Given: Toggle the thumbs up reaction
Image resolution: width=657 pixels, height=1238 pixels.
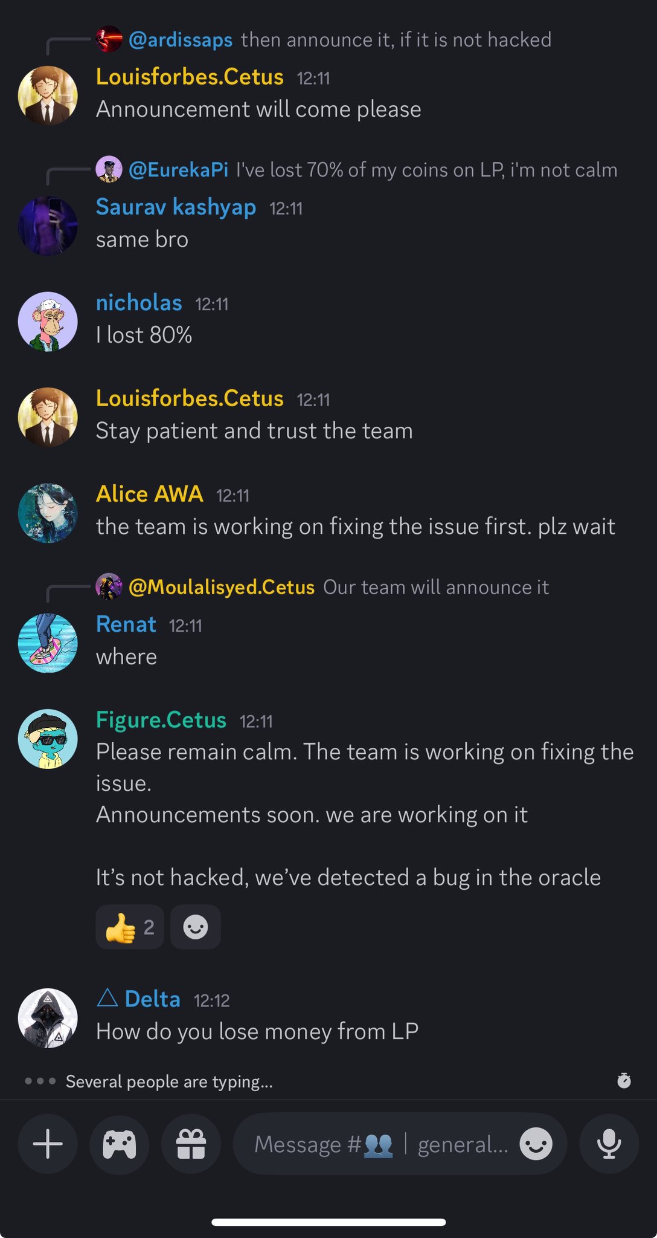Looking at the screenshot, I should (x=130, y=927).
